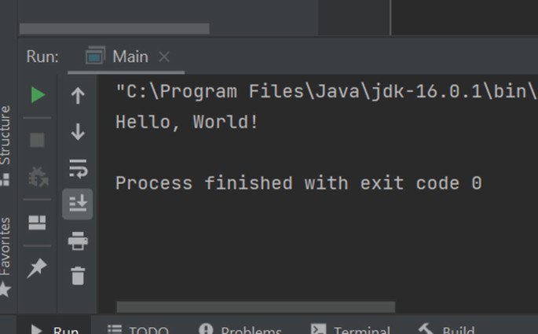The image size is (538, 334).
Task: Toggle Scroll to End of console
Action: [x=78, y=204]
